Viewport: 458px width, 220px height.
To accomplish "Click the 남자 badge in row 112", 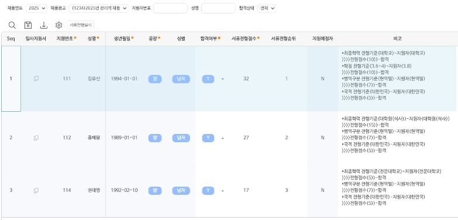I will (181, 138).
